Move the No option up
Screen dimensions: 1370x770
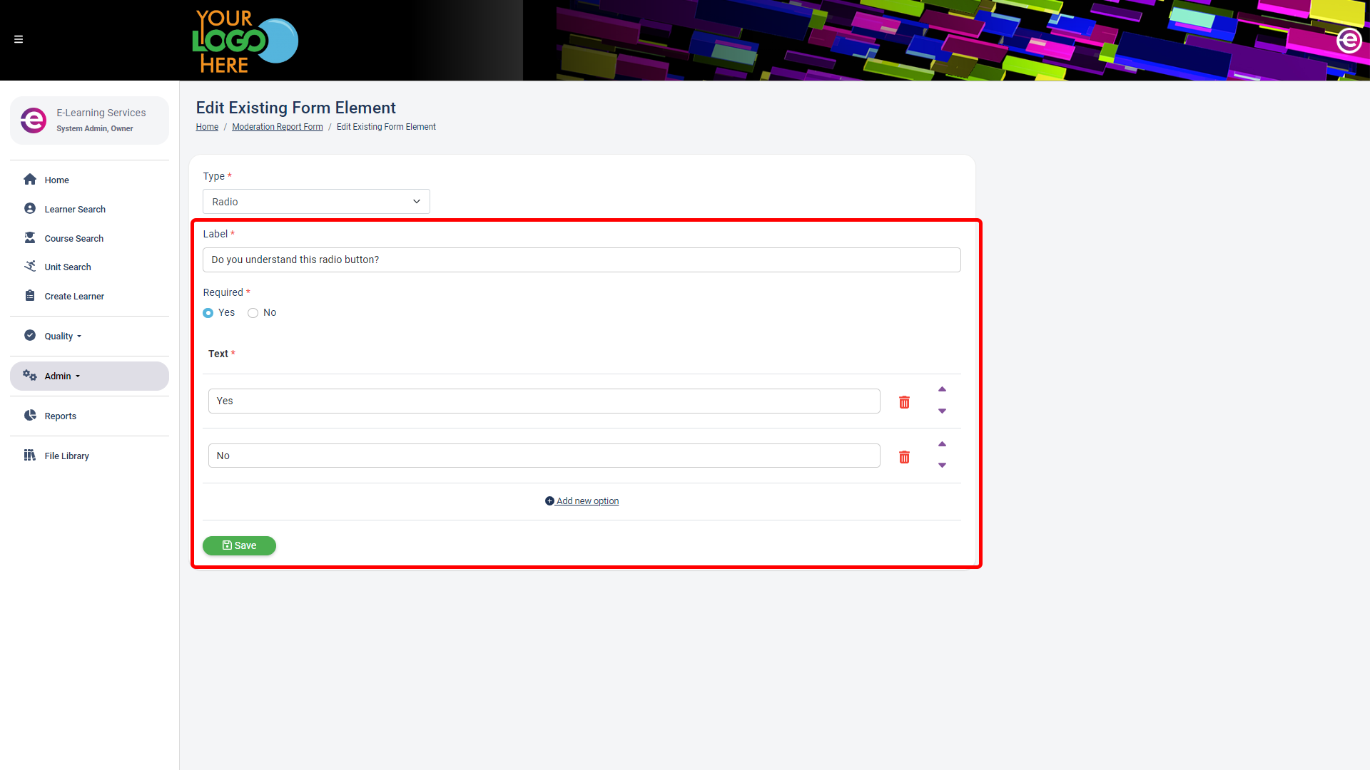(942, 444)
